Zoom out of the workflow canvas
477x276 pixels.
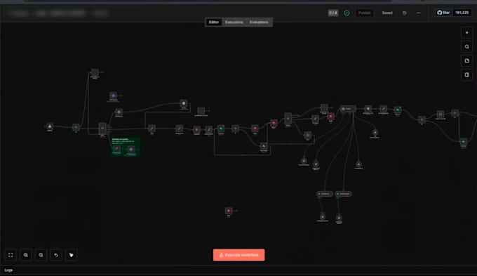coord(41,255)
